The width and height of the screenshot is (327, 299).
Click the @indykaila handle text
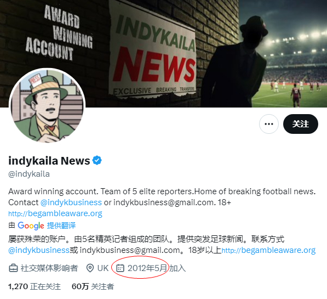29,174
